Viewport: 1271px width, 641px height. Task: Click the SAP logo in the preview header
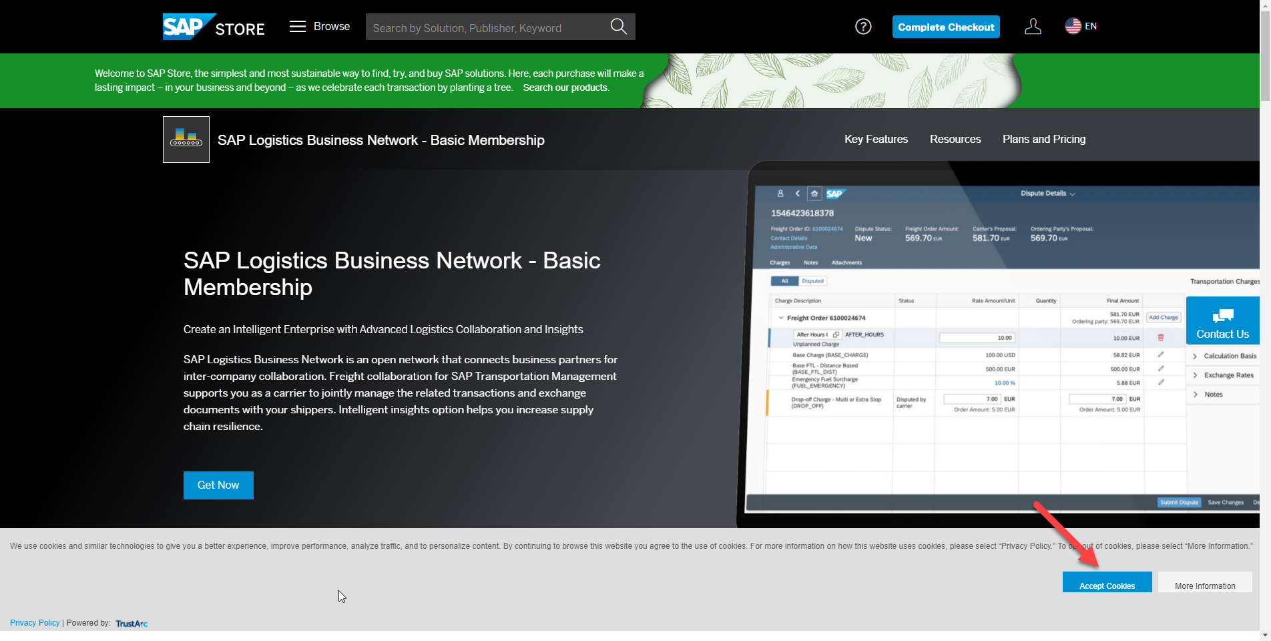[x=836, y=194]
